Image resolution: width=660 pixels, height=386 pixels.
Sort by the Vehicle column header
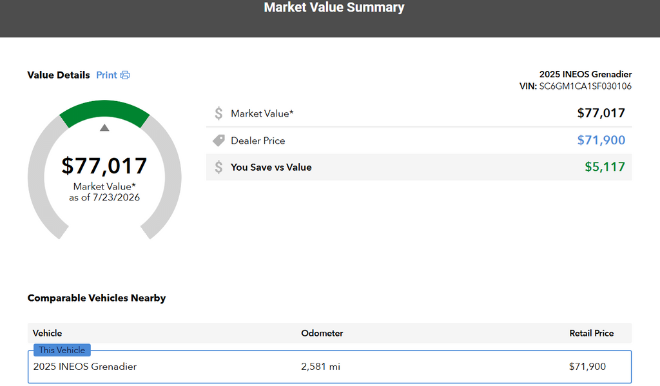point(47,333)
